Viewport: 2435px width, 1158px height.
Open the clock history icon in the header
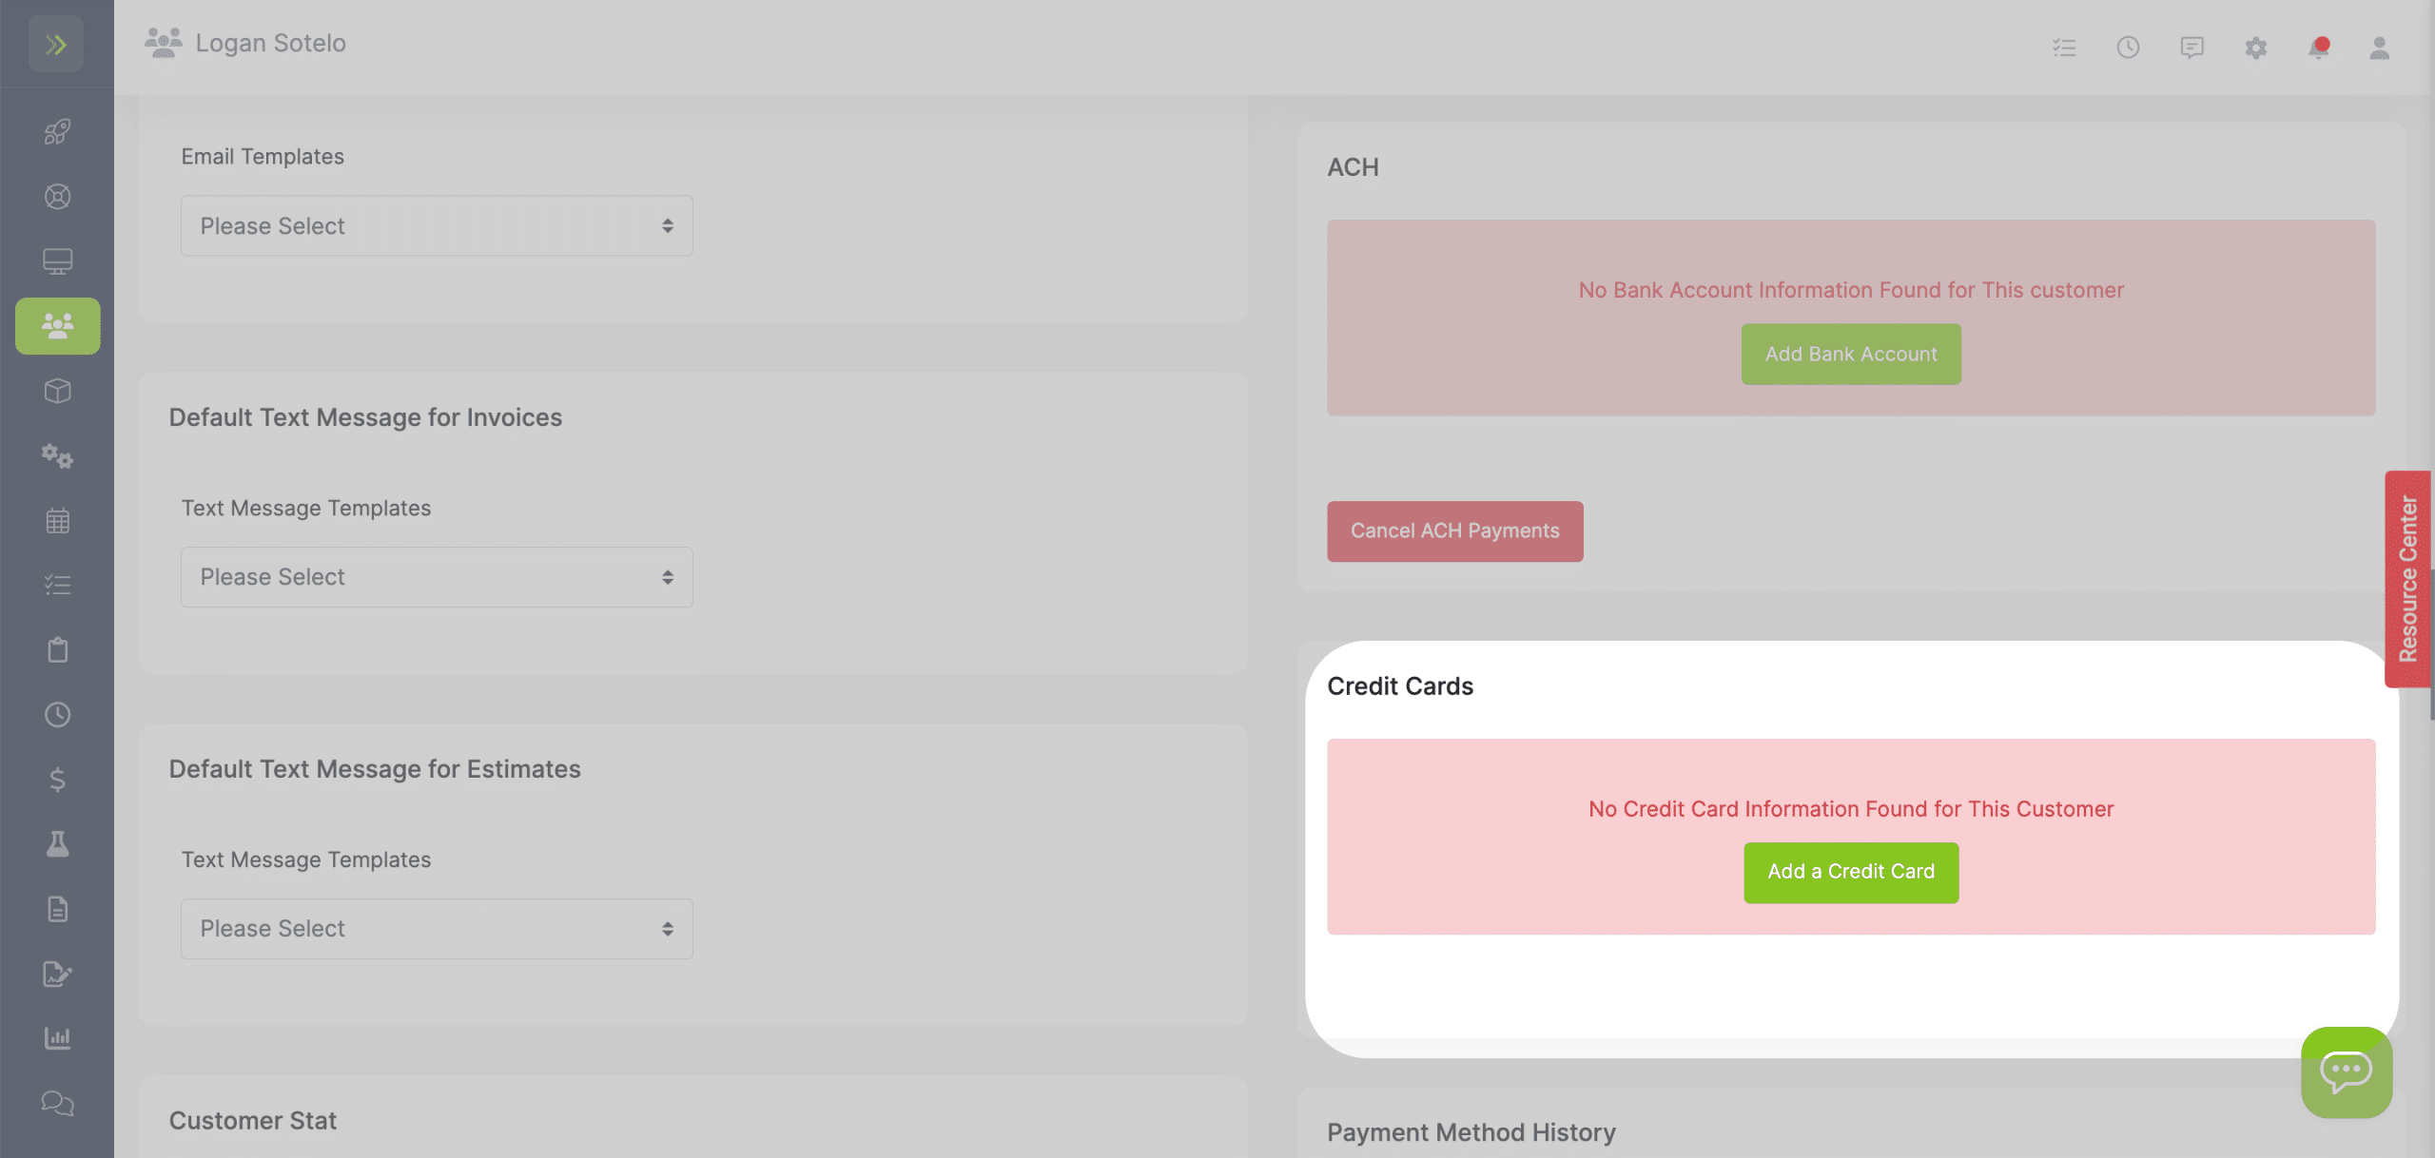click(x=2128, y=48)
